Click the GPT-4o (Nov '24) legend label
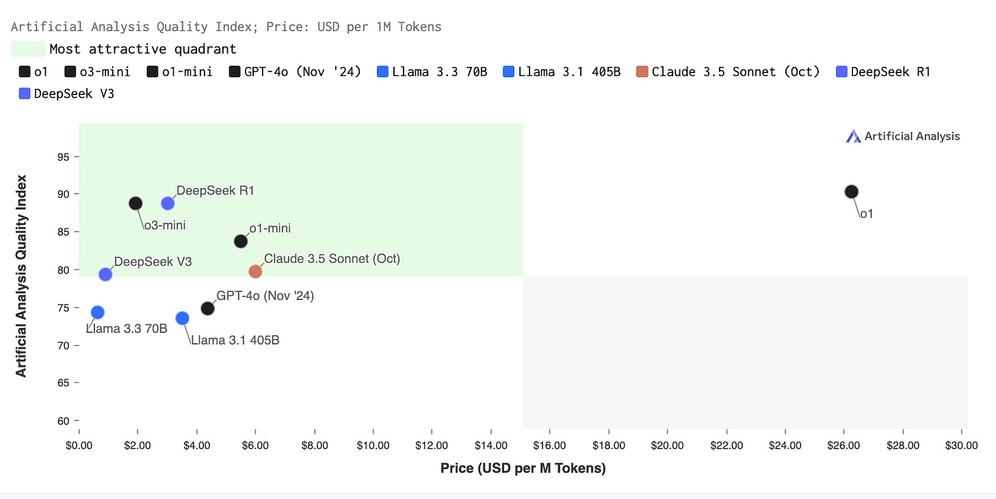 (302, 72)
